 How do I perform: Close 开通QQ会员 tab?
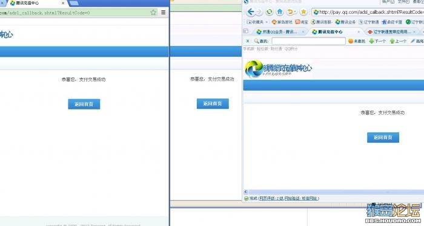pos(303,32)
